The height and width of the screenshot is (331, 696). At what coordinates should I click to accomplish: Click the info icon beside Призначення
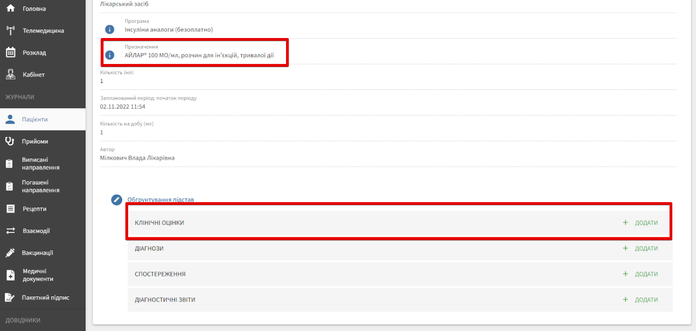[109, 55]
